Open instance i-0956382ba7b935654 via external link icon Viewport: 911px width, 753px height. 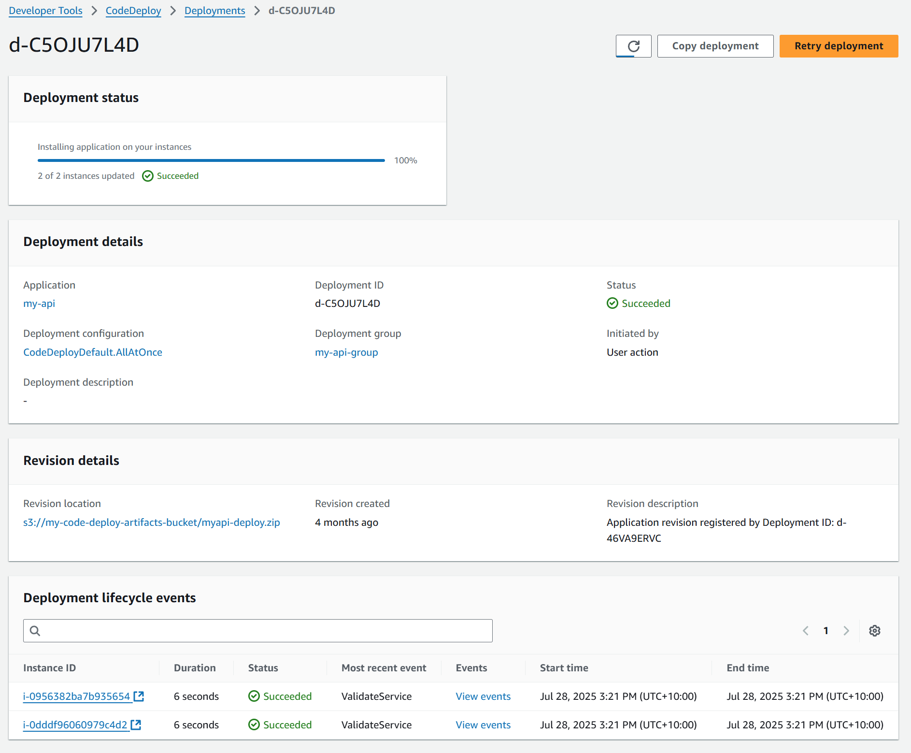click(x=139, y=696)
